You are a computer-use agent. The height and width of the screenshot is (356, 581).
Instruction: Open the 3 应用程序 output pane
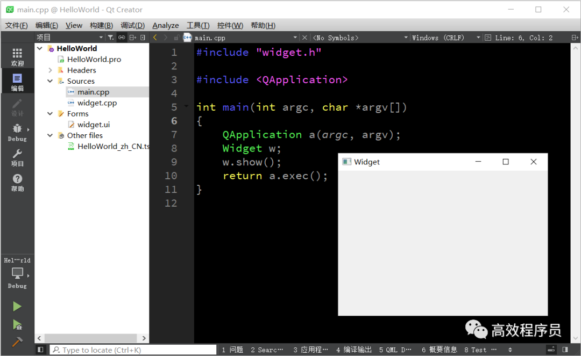(310, 350)
